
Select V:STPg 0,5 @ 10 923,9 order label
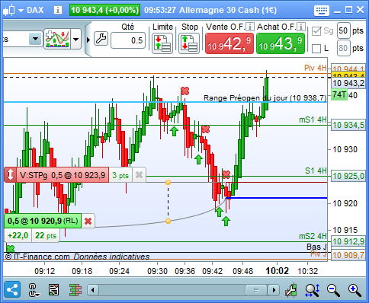click(63, 175)
